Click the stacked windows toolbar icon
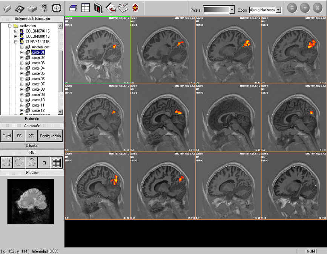This screenshot has width=327, height=254. pos(74,8)
